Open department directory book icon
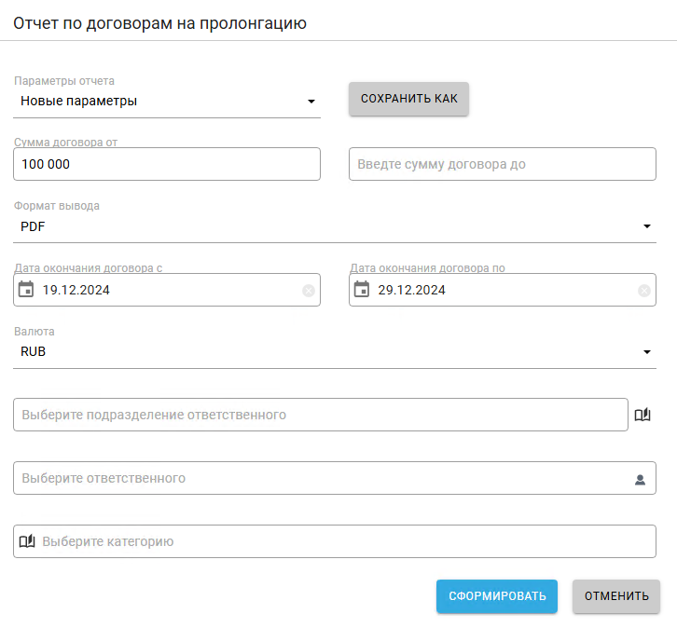This screenshot has height=628, width=677. pos(642,416)
